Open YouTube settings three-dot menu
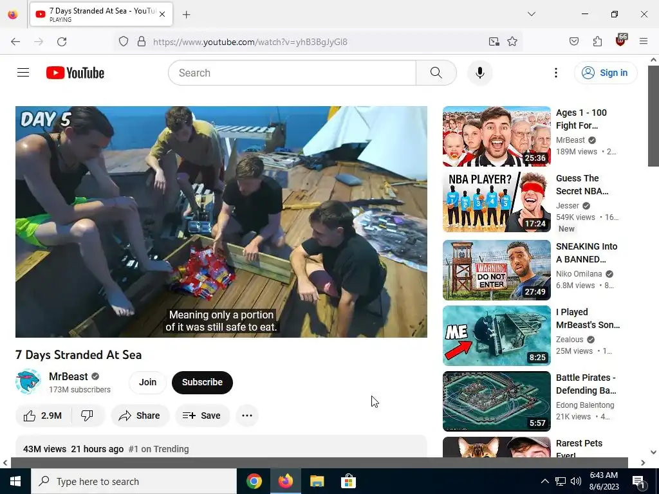This screenshot has width=659, height=494. (555, 73)
